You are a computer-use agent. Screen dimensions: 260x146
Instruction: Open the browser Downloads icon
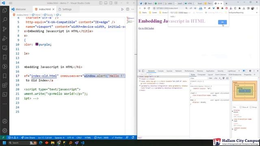click(244, 8)
